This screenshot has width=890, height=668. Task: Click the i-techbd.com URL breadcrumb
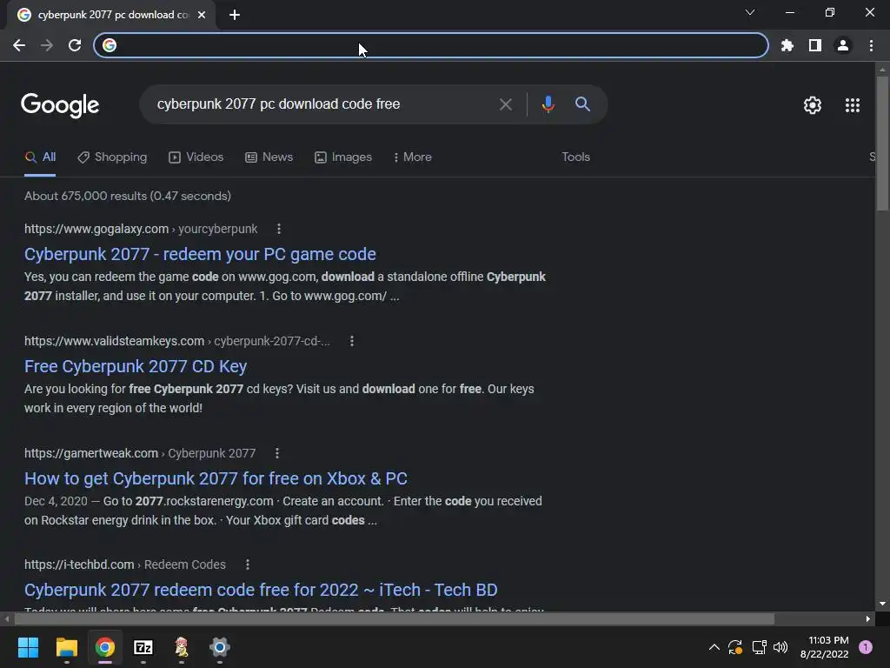(x=125, y=564)
